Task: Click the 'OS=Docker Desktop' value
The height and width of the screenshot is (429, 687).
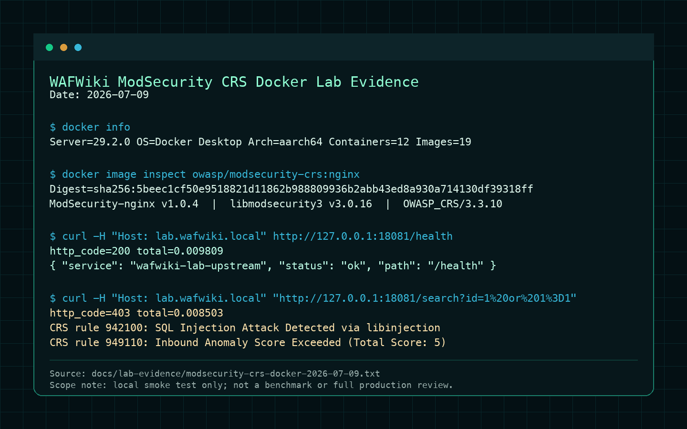Action: 189,142
